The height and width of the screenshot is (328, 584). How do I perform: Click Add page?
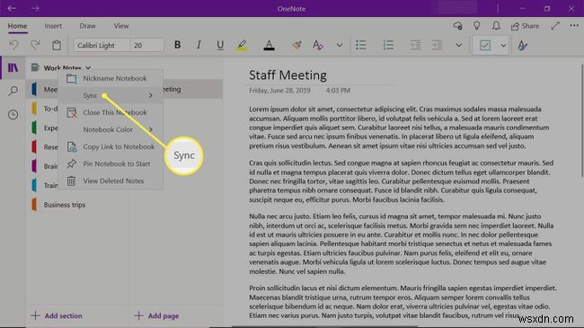157,315
